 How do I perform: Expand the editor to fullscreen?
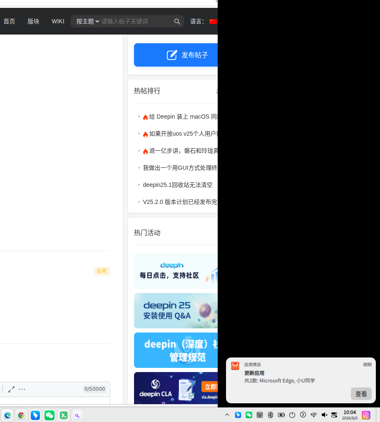coord(11,389)
